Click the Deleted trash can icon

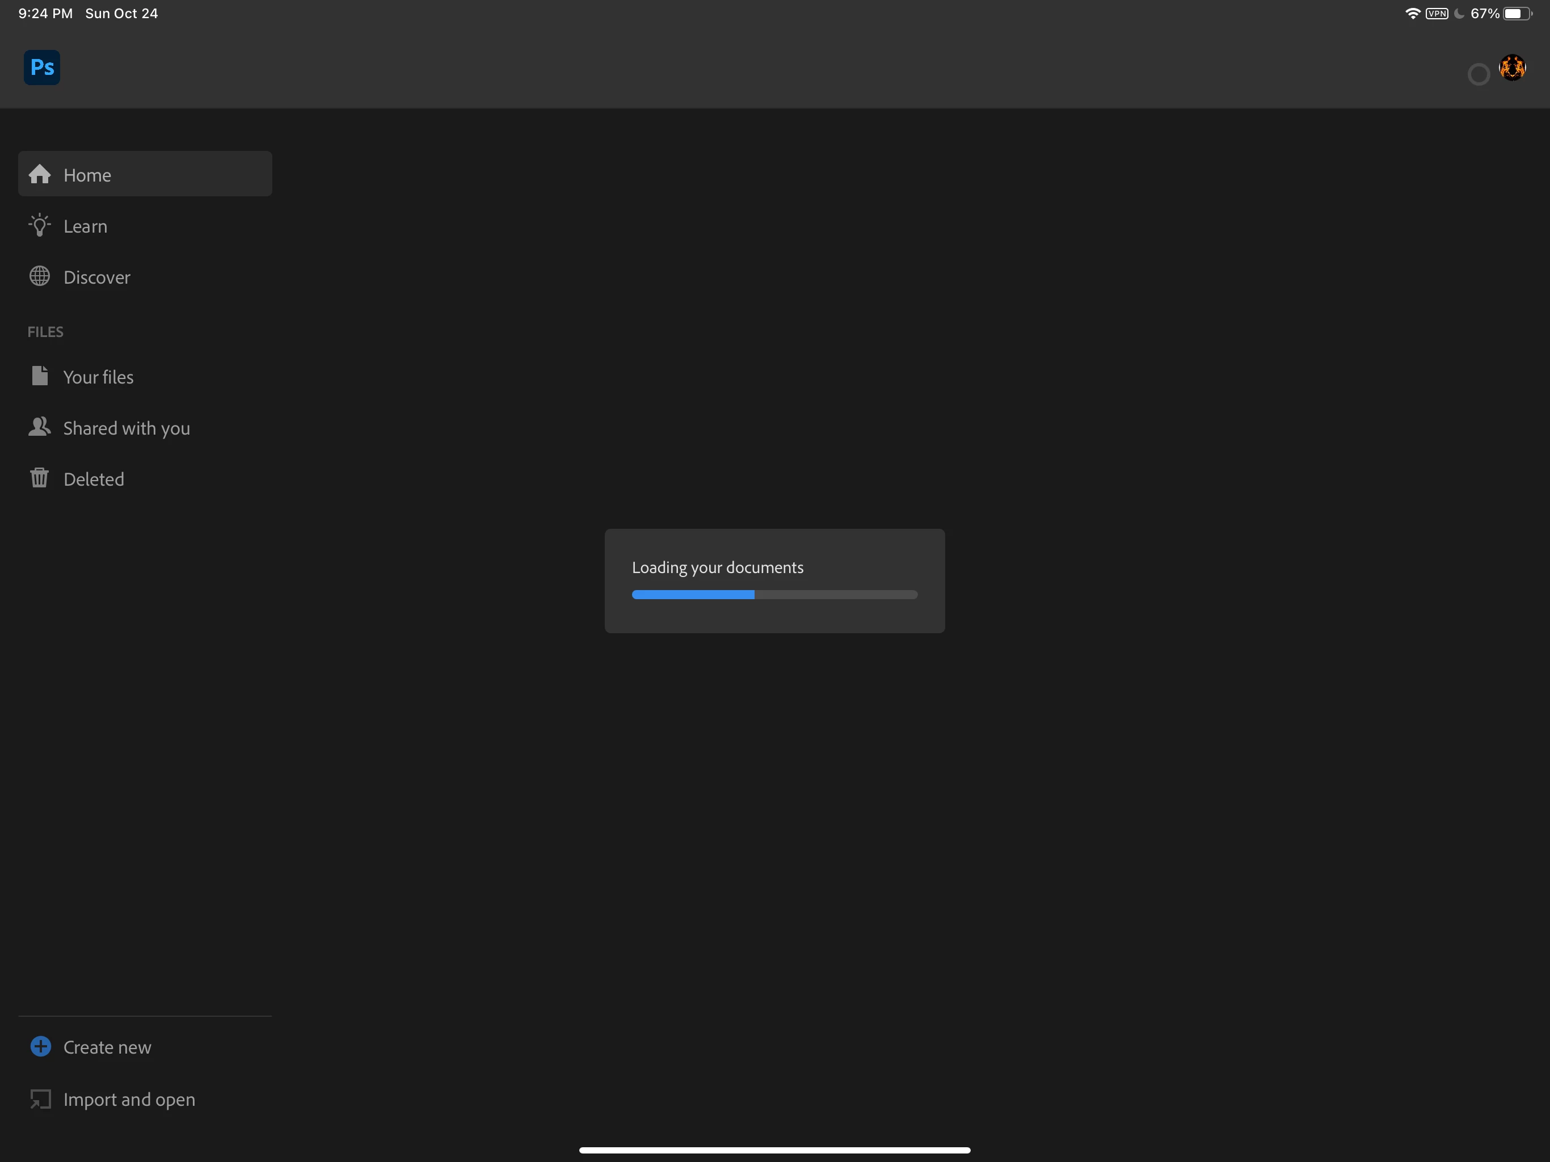40,478
